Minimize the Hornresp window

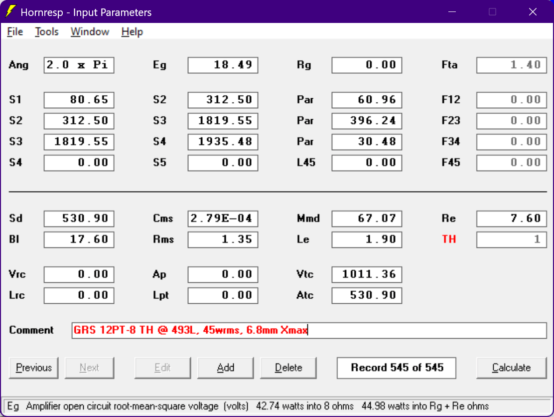point(452,11)
